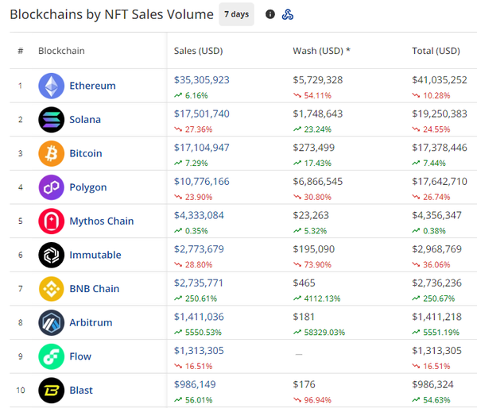Click the Bitcoin logo icon

click(52, 153)
